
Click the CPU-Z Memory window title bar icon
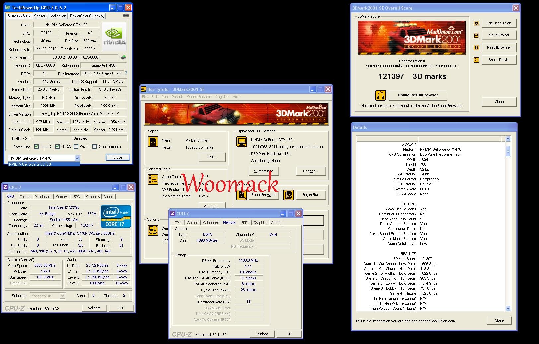173,214
